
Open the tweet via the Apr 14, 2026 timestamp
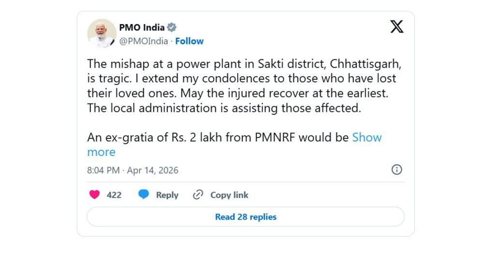[x=154, y=170]
